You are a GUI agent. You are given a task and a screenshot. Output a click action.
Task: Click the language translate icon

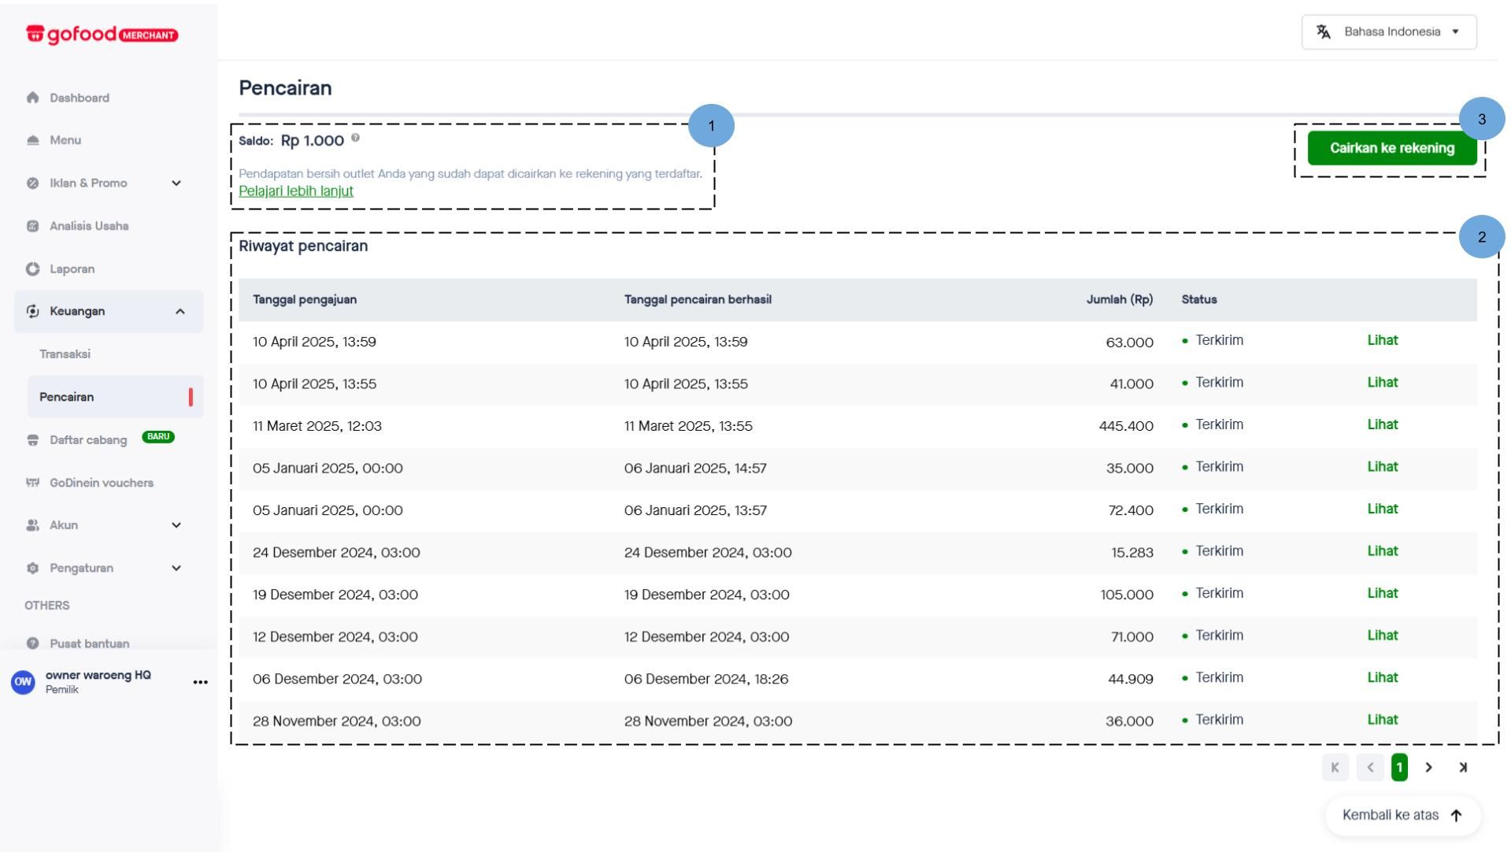[1324, 31]
